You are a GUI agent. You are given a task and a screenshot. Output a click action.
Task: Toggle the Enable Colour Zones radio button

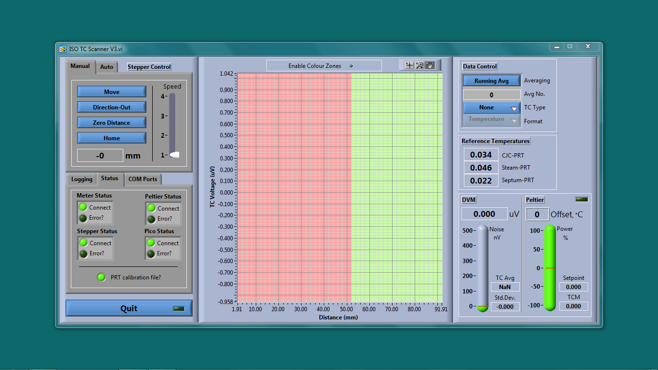point(351,66)
